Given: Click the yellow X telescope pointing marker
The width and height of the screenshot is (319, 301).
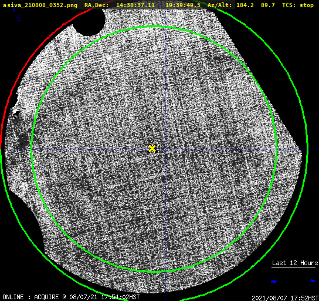Looking at the screenshot, I should [152, 149].
